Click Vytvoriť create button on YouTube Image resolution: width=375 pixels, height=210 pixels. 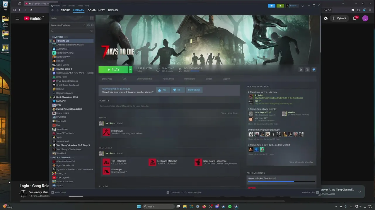[x=339, y=18]
